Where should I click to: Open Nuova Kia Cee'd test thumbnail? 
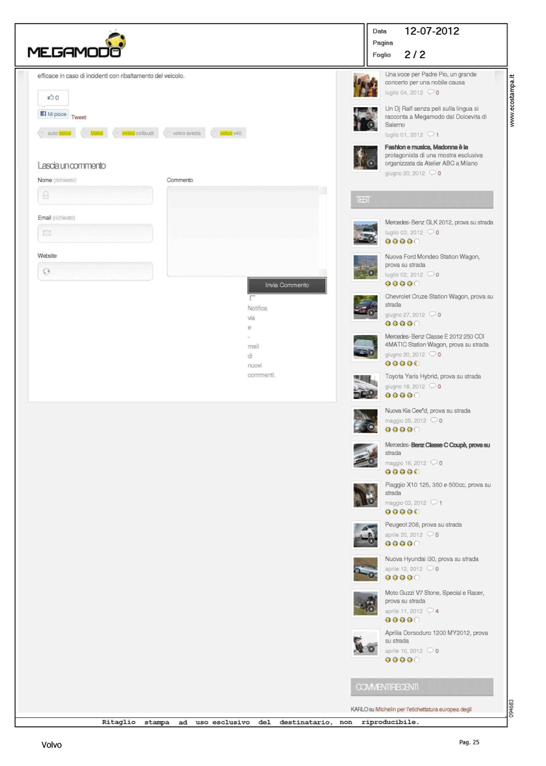tap(365, 421)
